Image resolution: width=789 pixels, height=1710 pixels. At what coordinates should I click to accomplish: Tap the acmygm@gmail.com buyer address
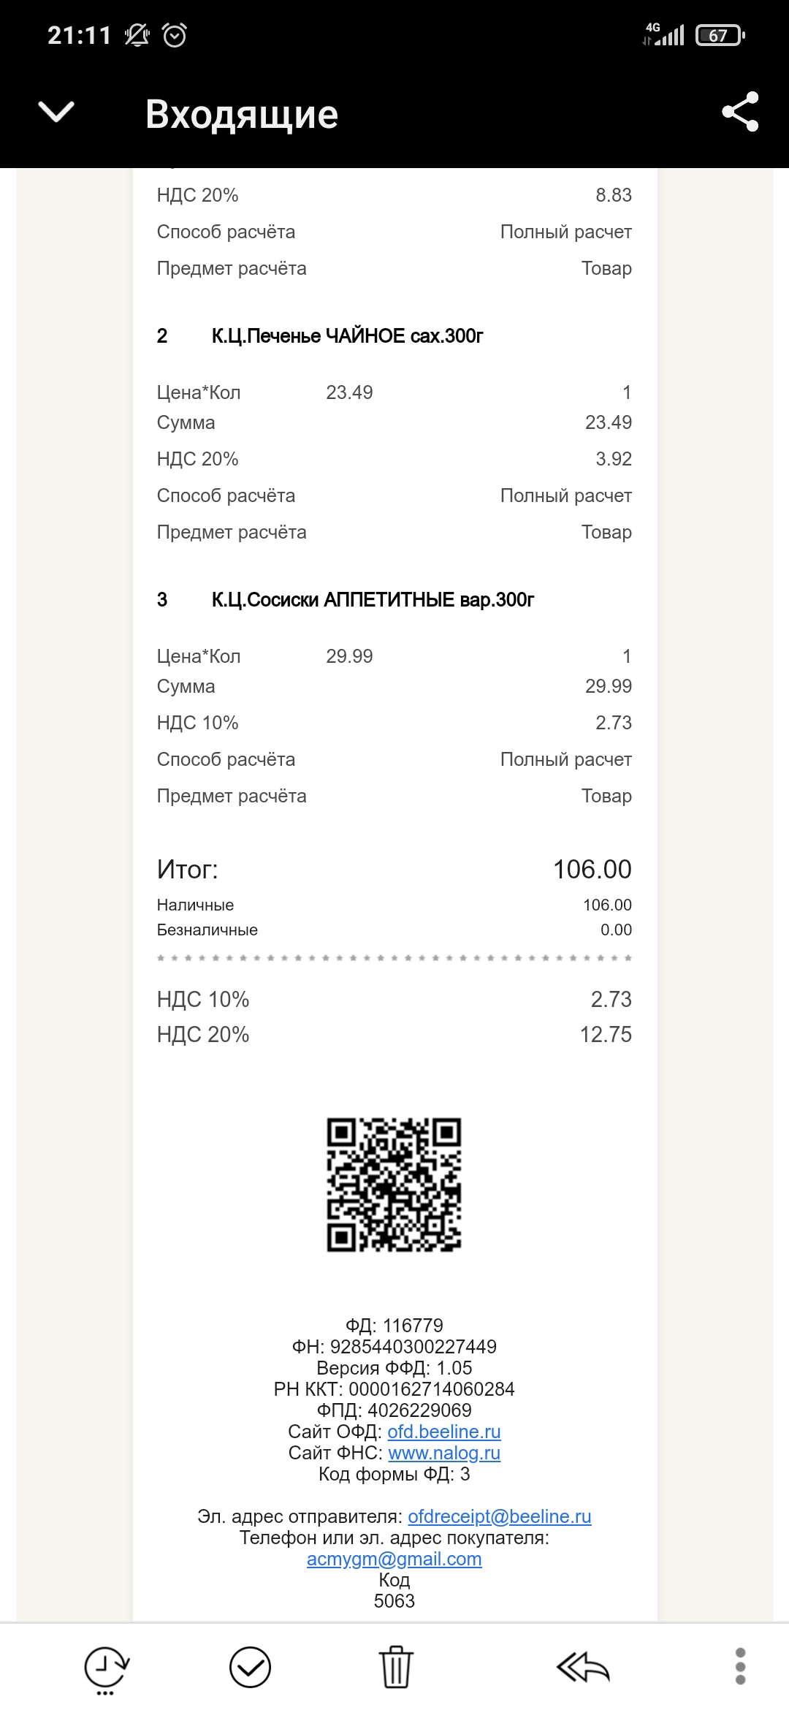tap(394, 1559)
